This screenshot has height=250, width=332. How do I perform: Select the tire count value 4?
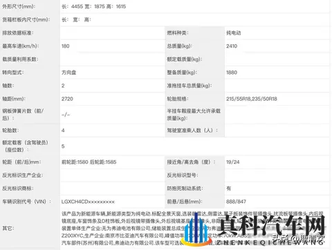(x=63, y=131)
